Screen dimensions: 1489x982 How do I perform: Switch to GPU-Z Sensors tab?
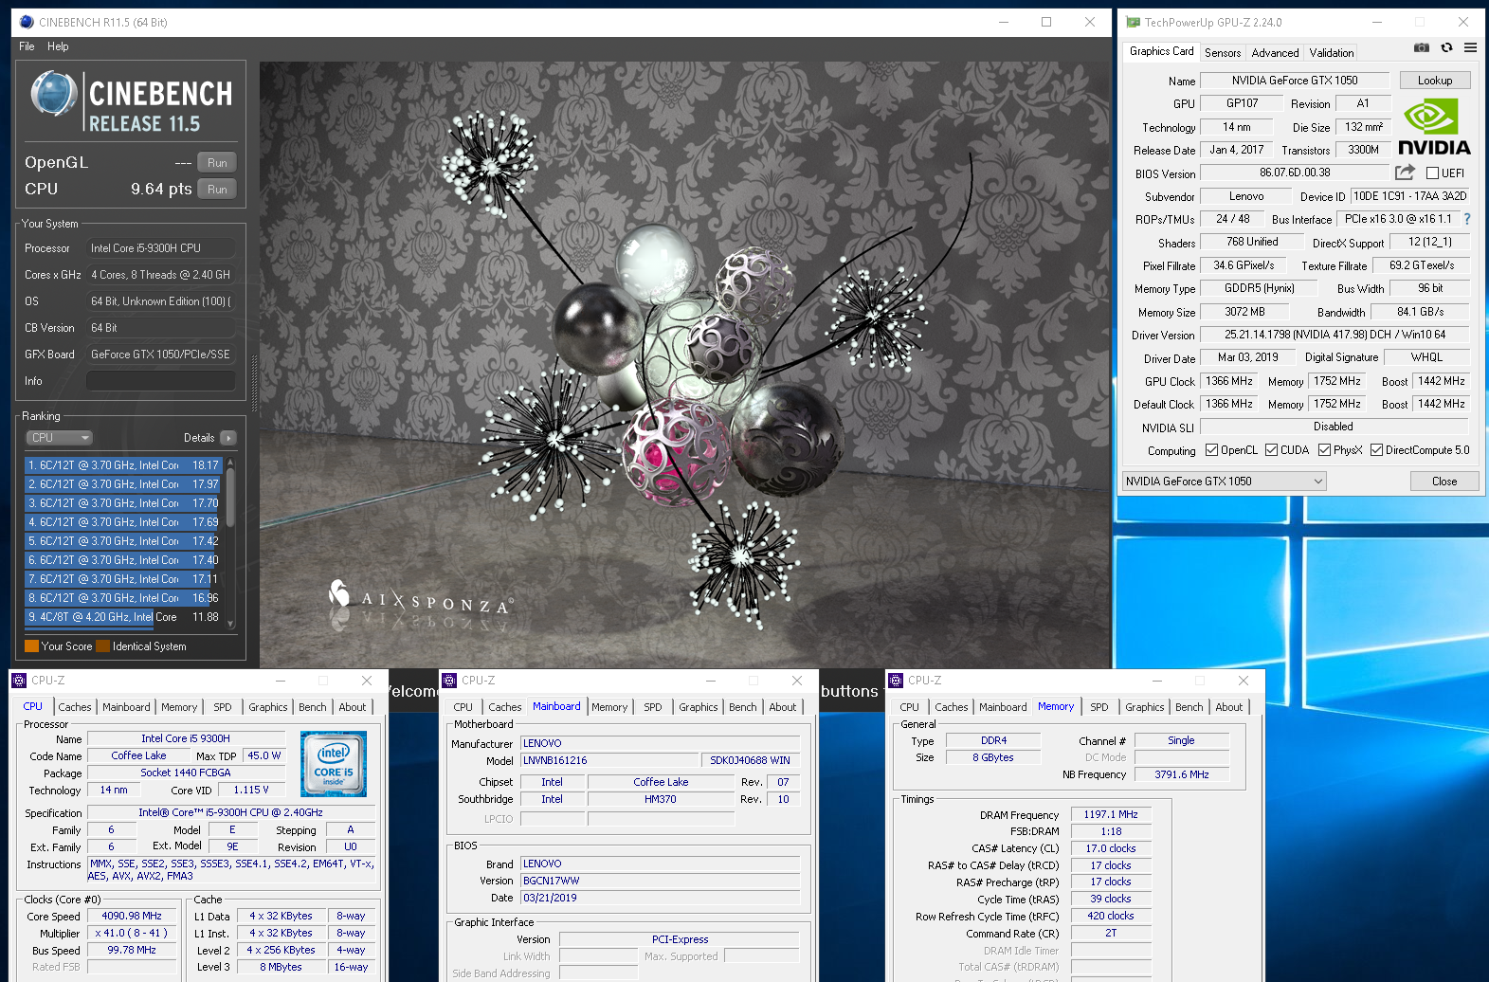[x=1223, y=53]
